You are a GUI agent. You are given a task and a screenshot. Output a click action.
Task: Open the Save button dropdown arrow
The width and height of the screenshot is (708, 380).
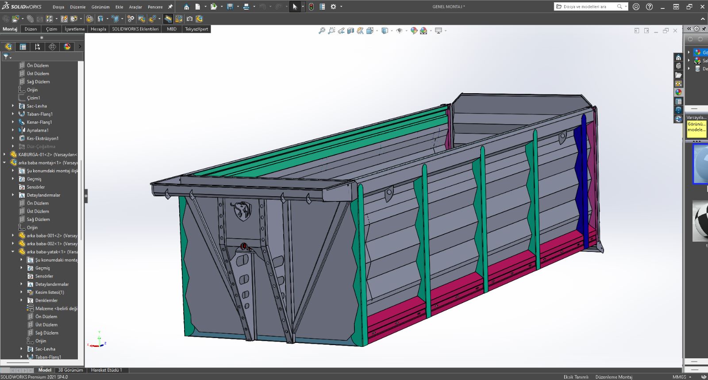pyautogui.click(x=238, y=7)
